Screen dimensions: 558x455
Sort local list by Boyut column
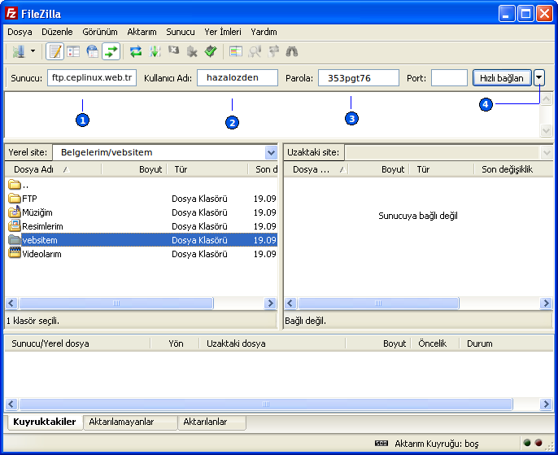(133, 169)
